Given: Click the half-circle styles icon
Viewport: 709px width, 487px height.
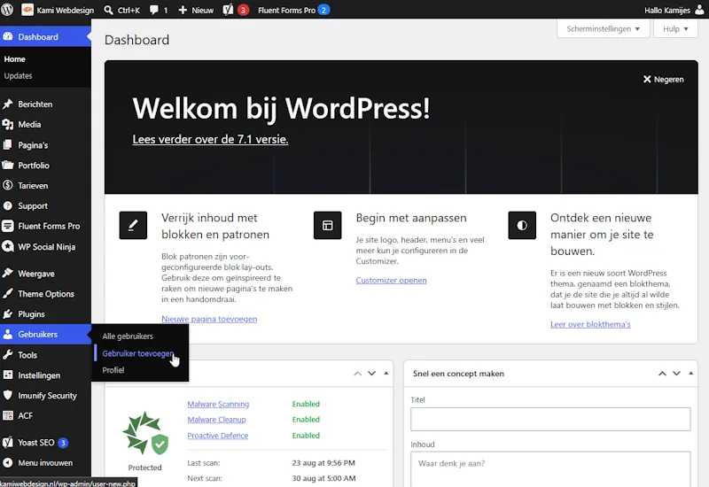Looking at the screenshot, I should coord(522,225).
